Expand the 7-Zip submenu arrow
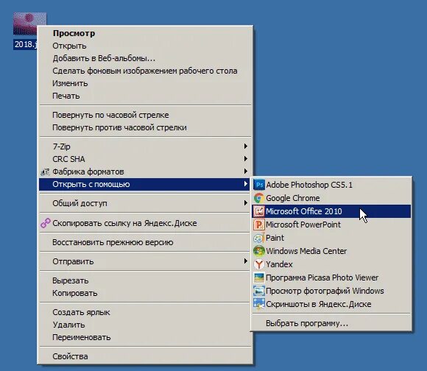427x371 pixels. pyautogui.click(x=245, y=146)
